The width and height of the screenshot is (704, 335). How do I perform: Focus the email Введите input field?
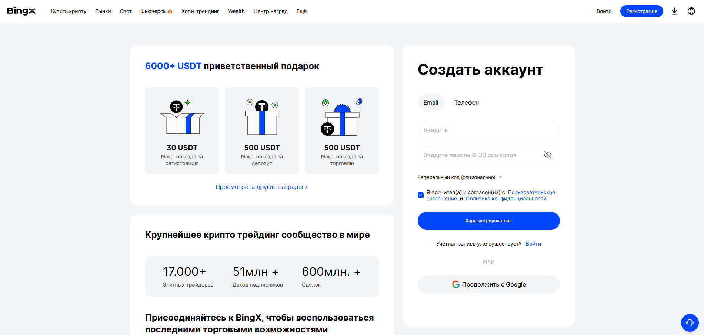pos(489,130)
